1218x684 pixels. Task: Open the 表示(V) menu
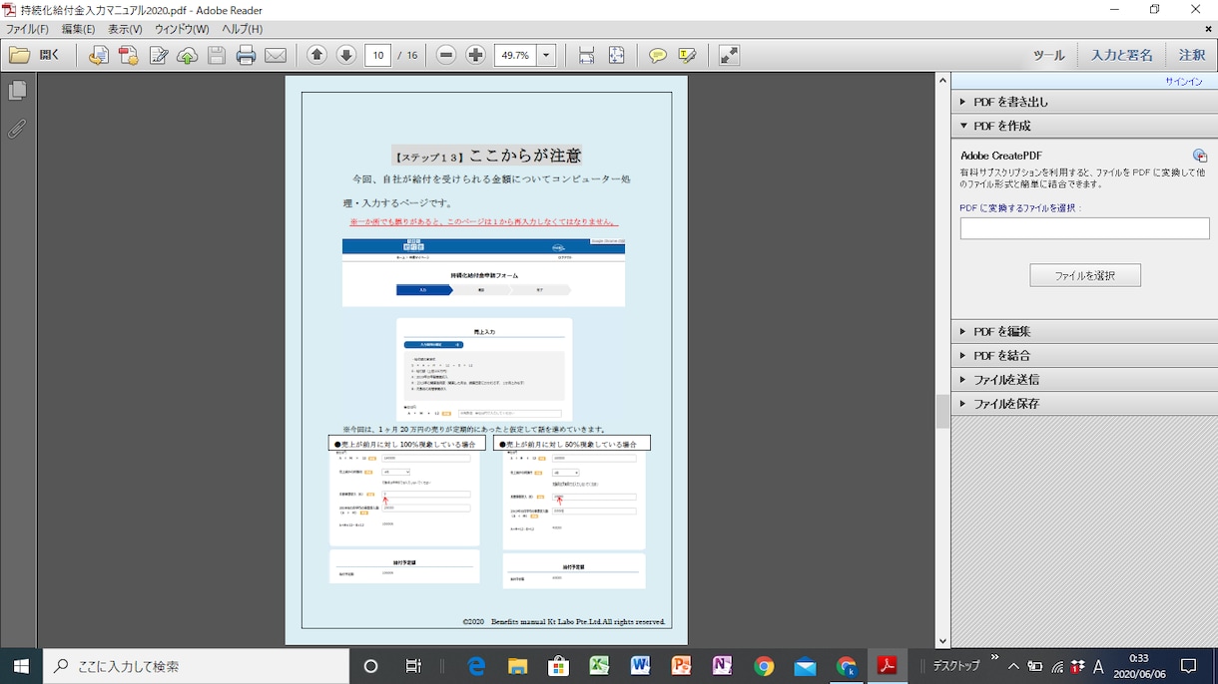tap(125, 30)
